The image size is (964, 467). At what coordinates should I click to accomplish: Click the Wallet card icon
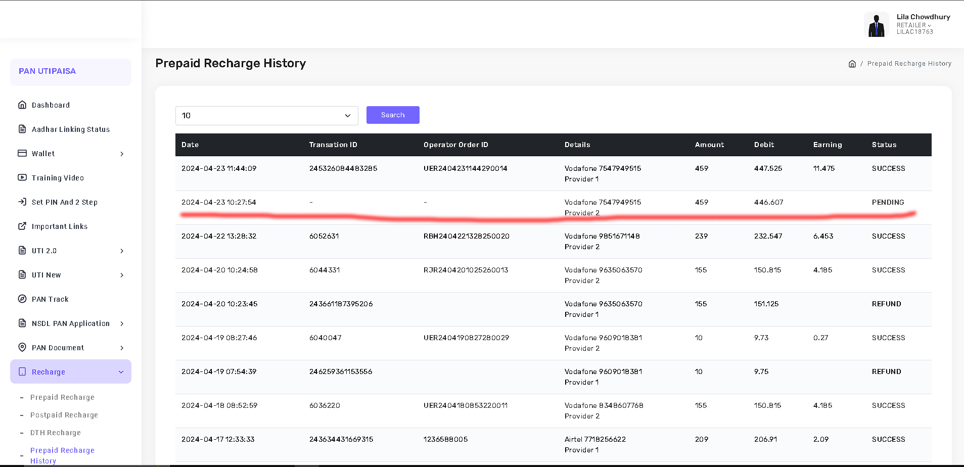tap(22, 153)
